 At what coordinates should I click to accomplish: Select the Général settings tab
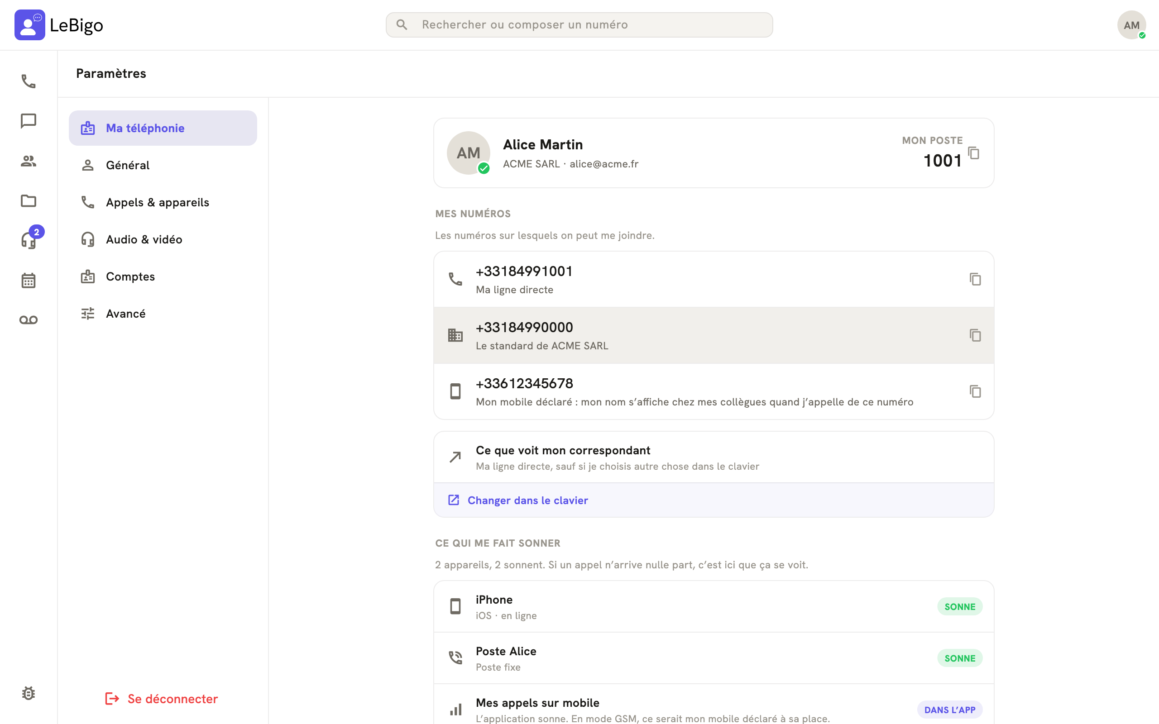tap(163, 165)
